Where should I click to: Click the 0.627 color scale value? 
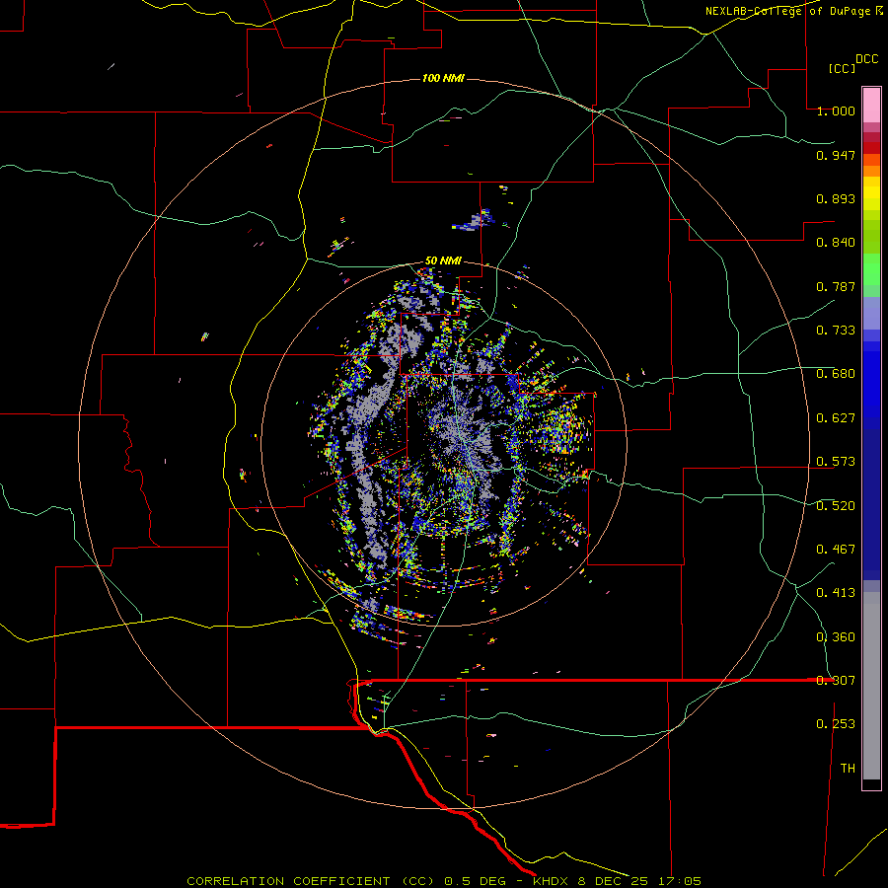pyautogui.click(x=836, y=418)
